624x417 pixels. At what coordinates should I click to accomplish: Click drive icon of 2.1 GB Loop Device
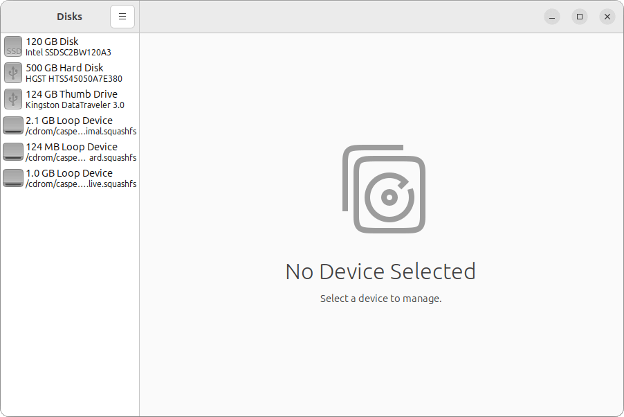coord(13,125)
